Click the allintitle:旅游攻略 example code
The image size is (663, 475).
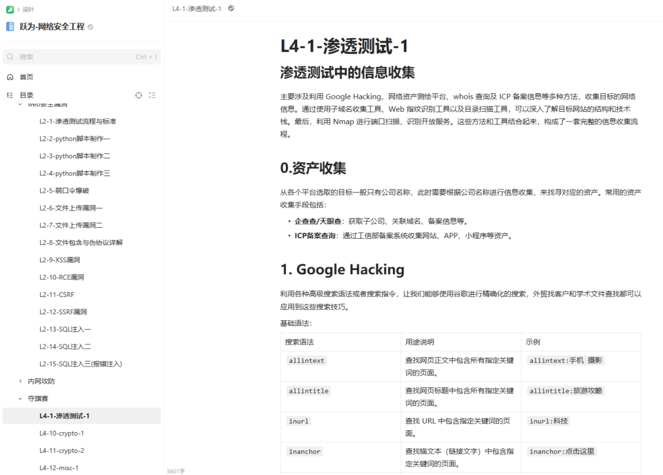pos(566,391)
